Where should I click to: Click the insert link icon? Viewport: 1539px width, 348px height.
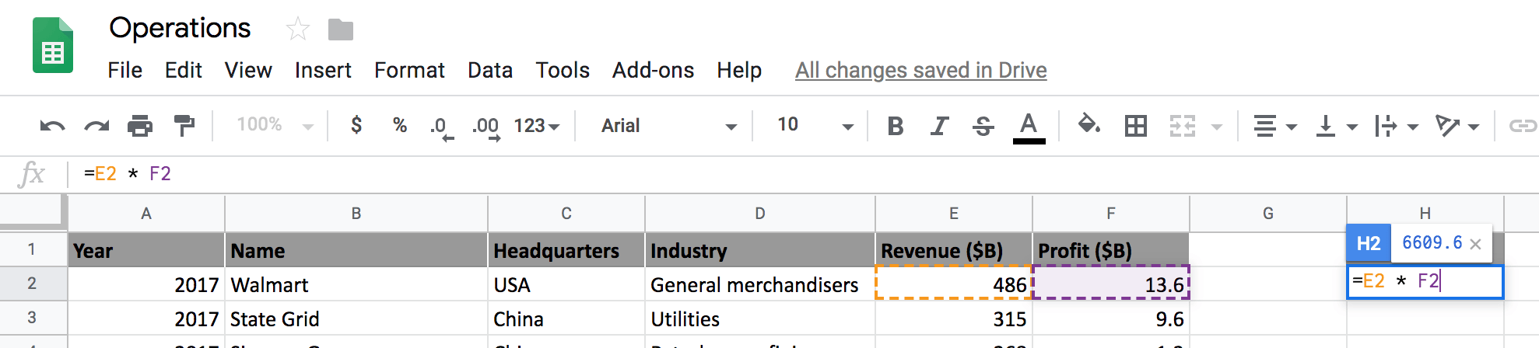click(x=1523, y=126)
